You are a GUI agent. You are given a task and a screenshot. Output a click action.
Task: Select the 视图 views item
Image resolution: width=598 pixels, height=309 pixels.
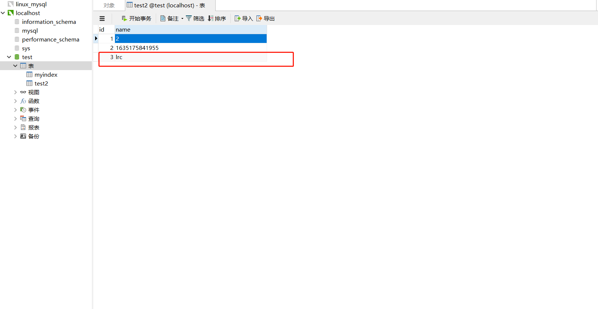point(34,92)
